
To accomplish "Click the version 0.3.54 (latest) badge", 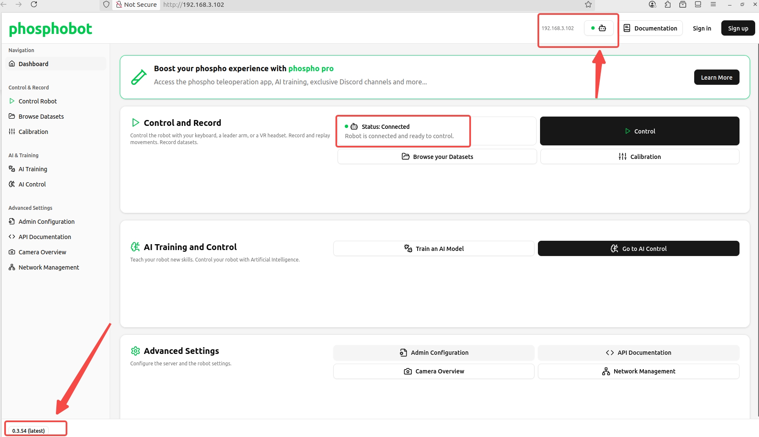I will tap(28, 431).
